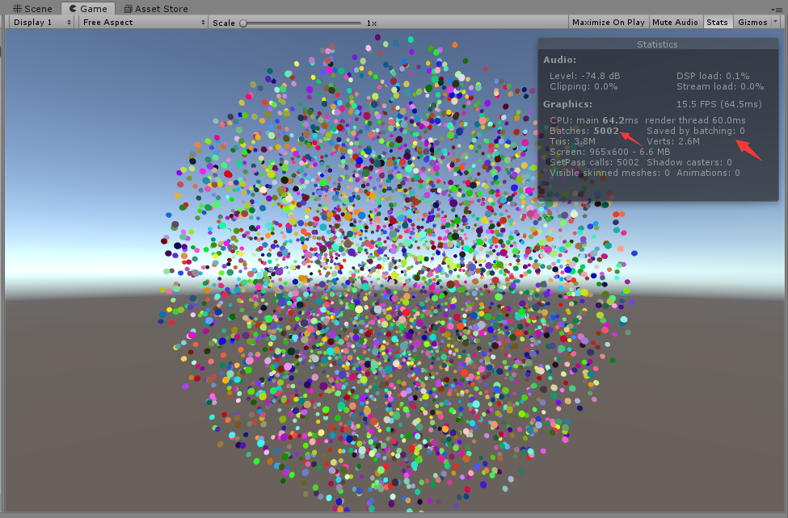
Task: Toggle Maximize On Play
Action: [x=608, y=22]
